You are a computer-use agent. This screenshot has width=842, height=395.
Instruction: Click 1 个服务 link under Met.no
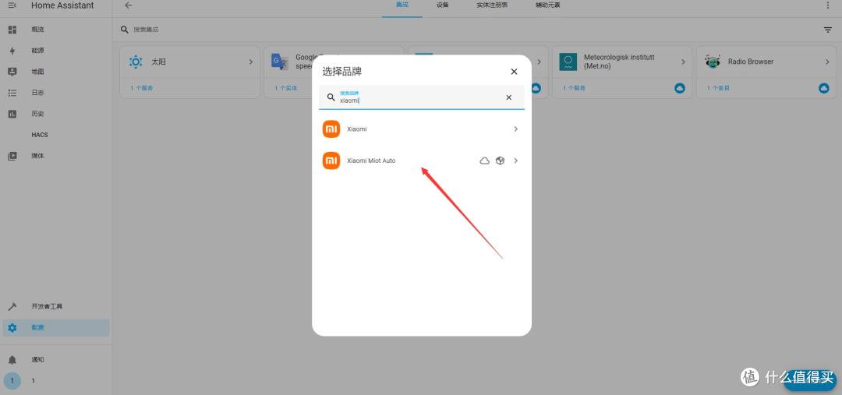574,88
